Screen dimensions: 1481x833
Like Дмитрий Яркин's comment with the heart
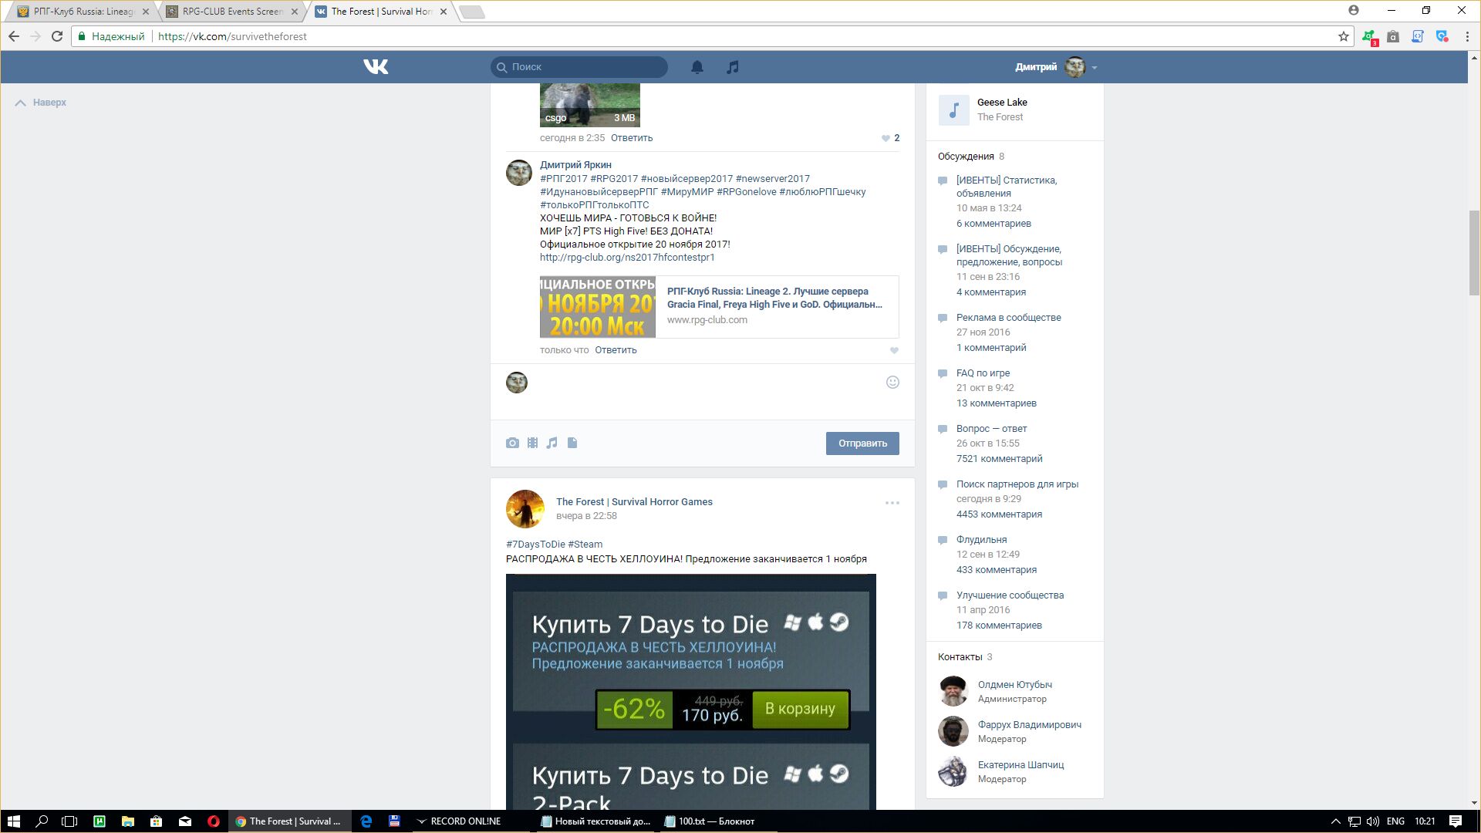894,351
